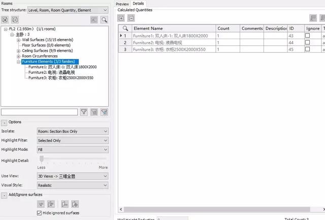Click the magnifier search icon above room tree

(x=104, y=20)
